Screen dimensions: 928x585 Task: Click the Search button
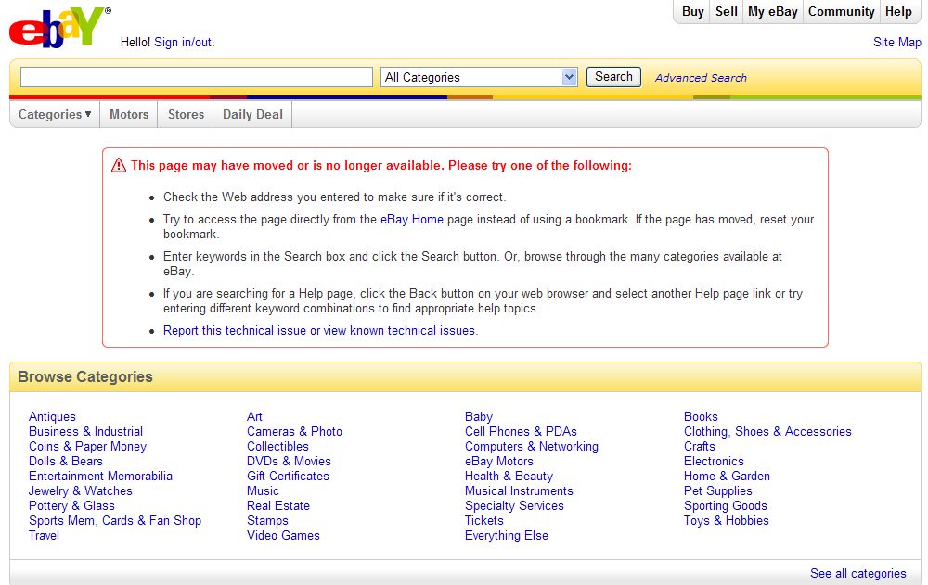pyautogui.click(x=613, y=77)
